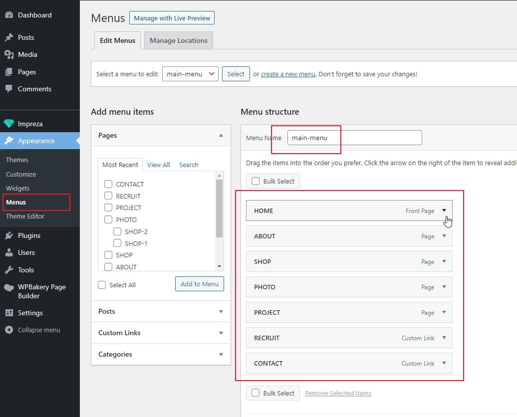Click the WPBakery Page Builder icon

coord(9,287)
